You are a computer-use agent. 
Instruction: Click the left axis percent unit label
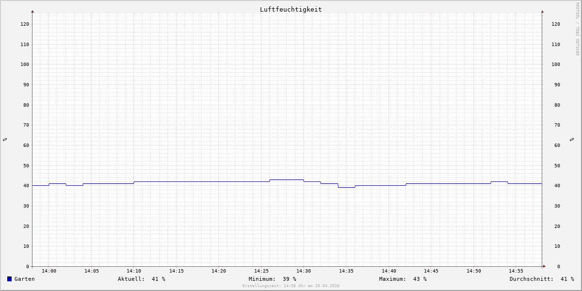pos(5,139)
